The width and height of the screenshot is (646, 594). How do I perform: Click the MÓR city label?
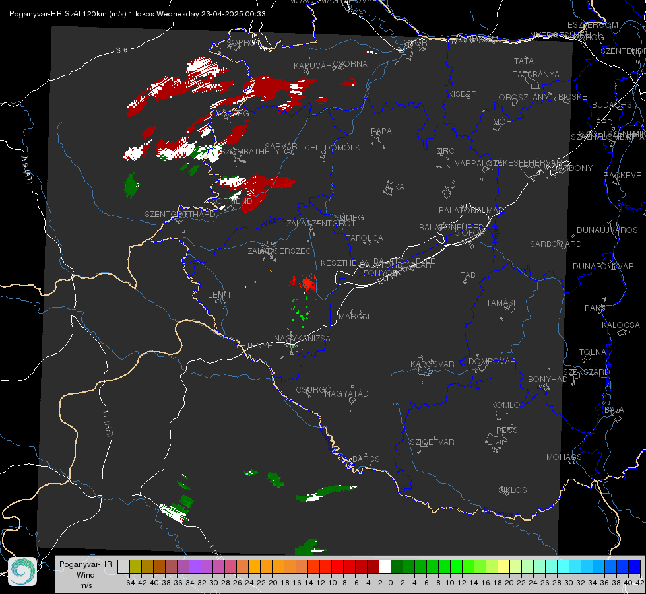pos(502,122)
